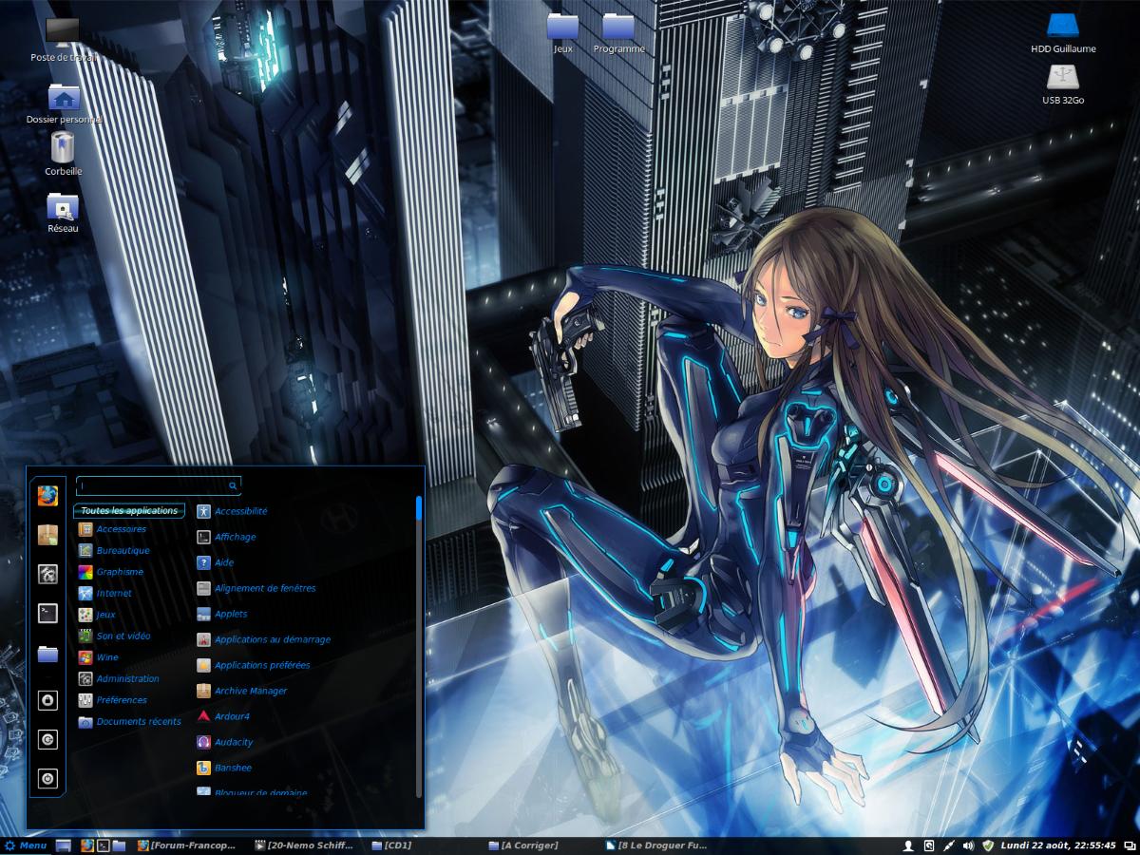1140x855 pixels.
Task: Select Wine category
Action: click(x=99, y=657)
